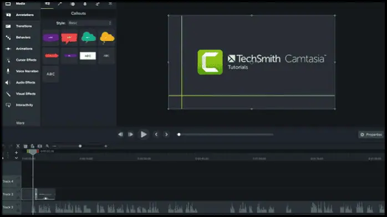Select the audio waveform clip on Track 2
The image size is (387, 217).
(203, 207)
